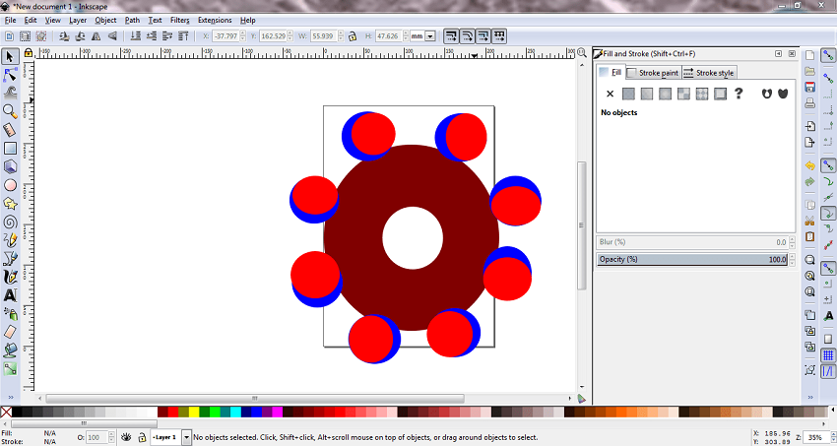Select the Ellipse circle tool
This screenshot has width=837, height=446.
tap(10, 185)
